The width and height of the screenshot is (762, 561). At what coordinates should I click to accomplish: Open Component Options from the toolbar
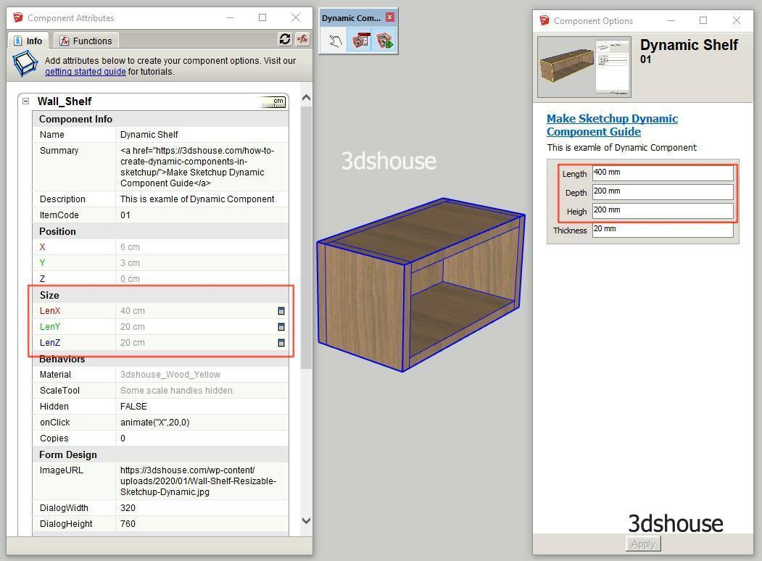pyautogui.click(x=359, y=41)
